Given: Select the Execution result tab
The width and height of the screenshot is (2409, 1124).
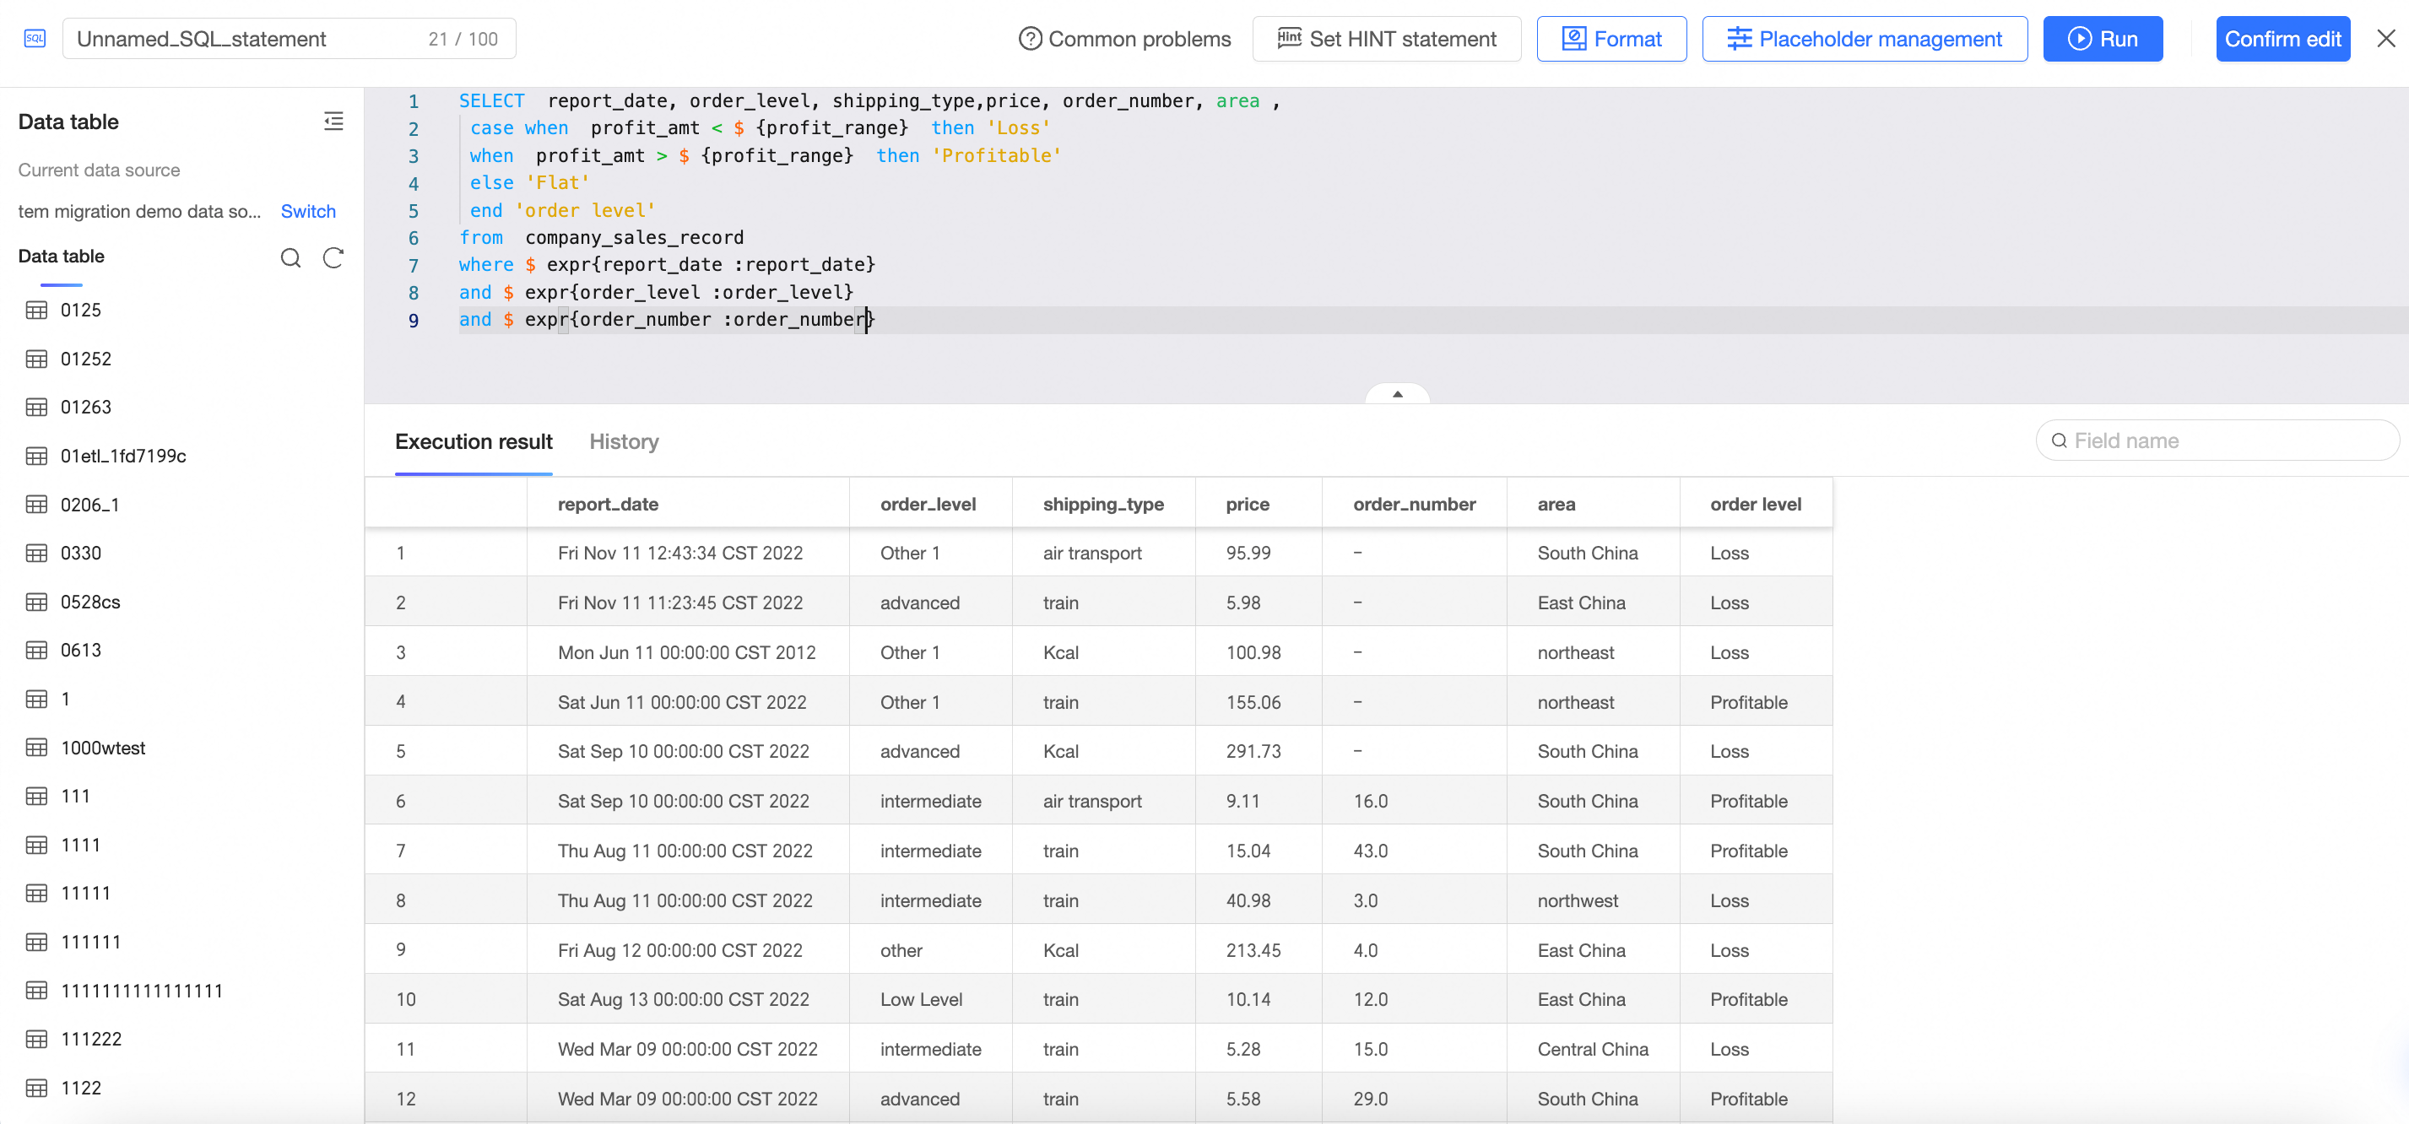Looking at the screenshot, I should (x=474, y=441).
